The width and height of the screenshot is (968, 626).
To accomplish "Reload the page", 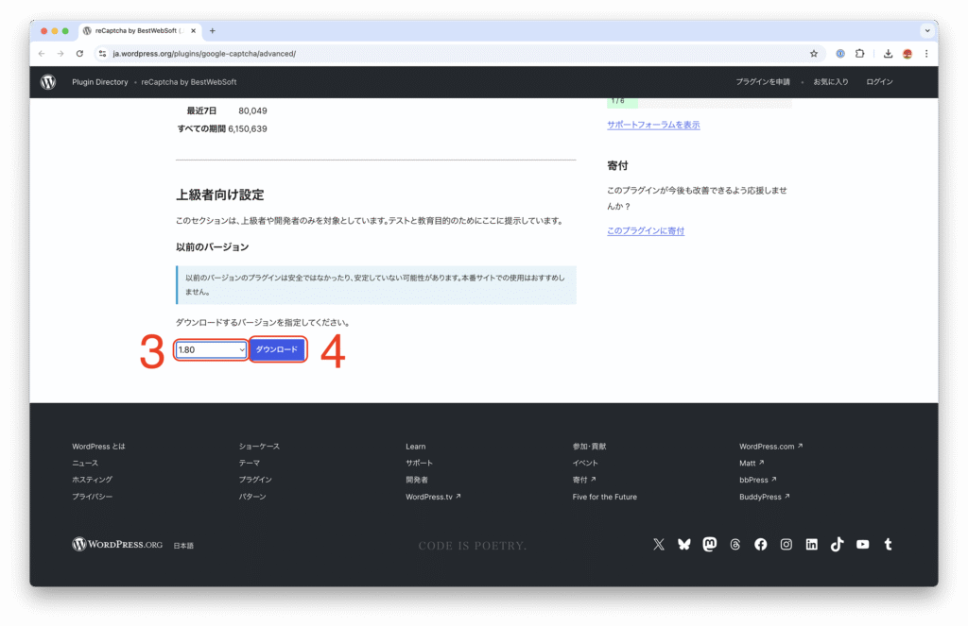I will [x=79, y=54].
